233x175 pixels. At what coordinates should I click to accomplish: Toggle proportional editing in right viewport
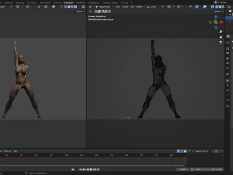[x=179, y=7]
